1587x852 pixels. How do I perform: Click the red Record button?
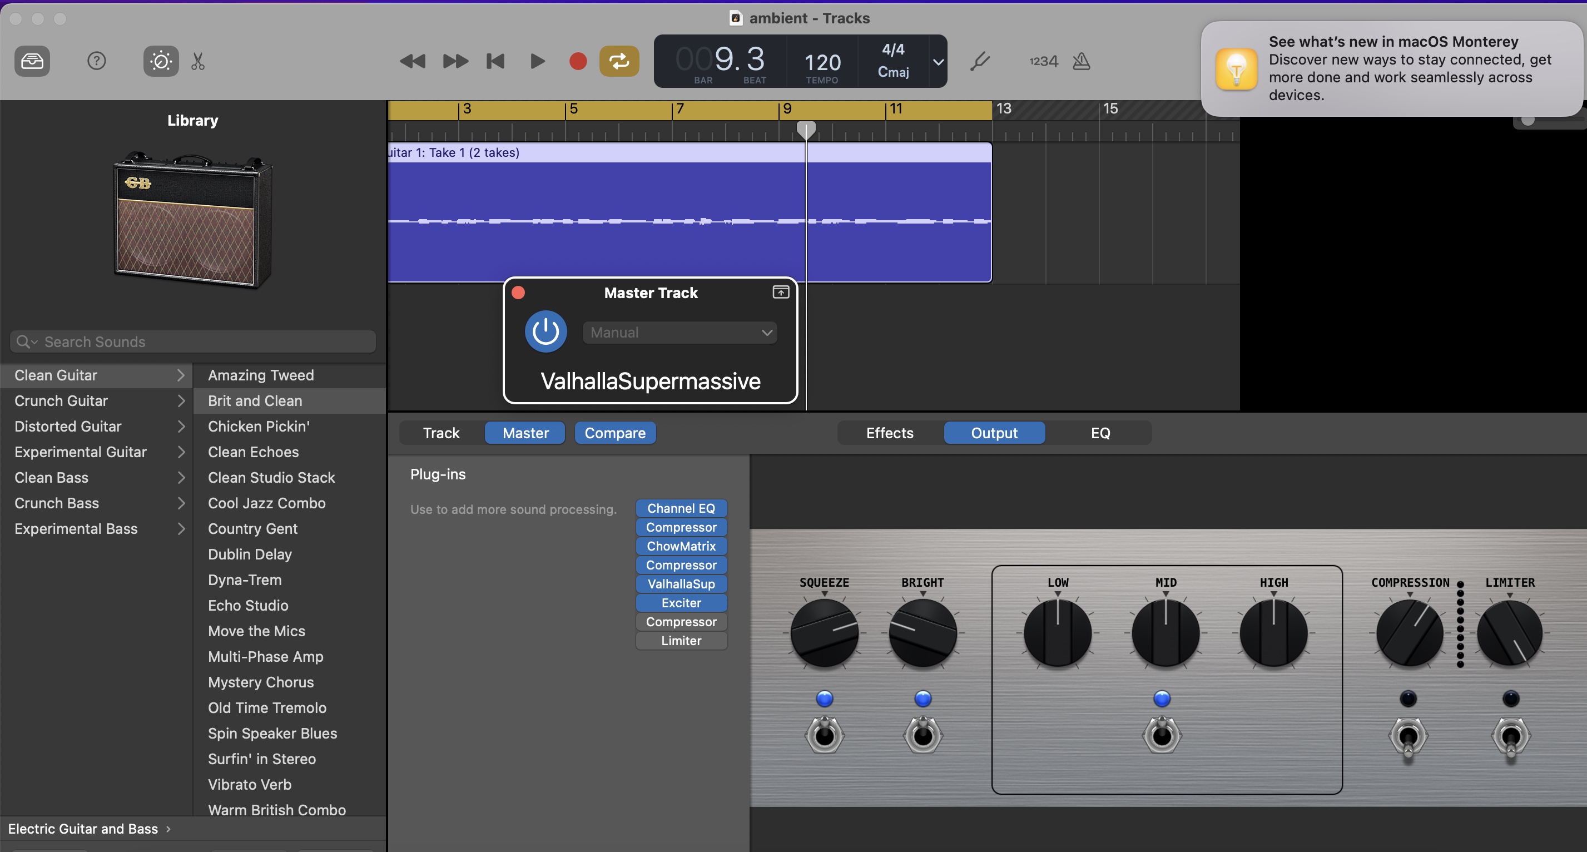coord(577,61)
